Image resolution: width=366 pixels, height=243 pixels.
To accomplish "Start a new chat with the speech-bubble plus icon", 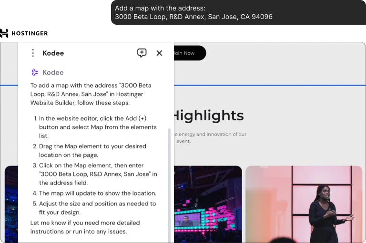I will click(x=142, y=53).
